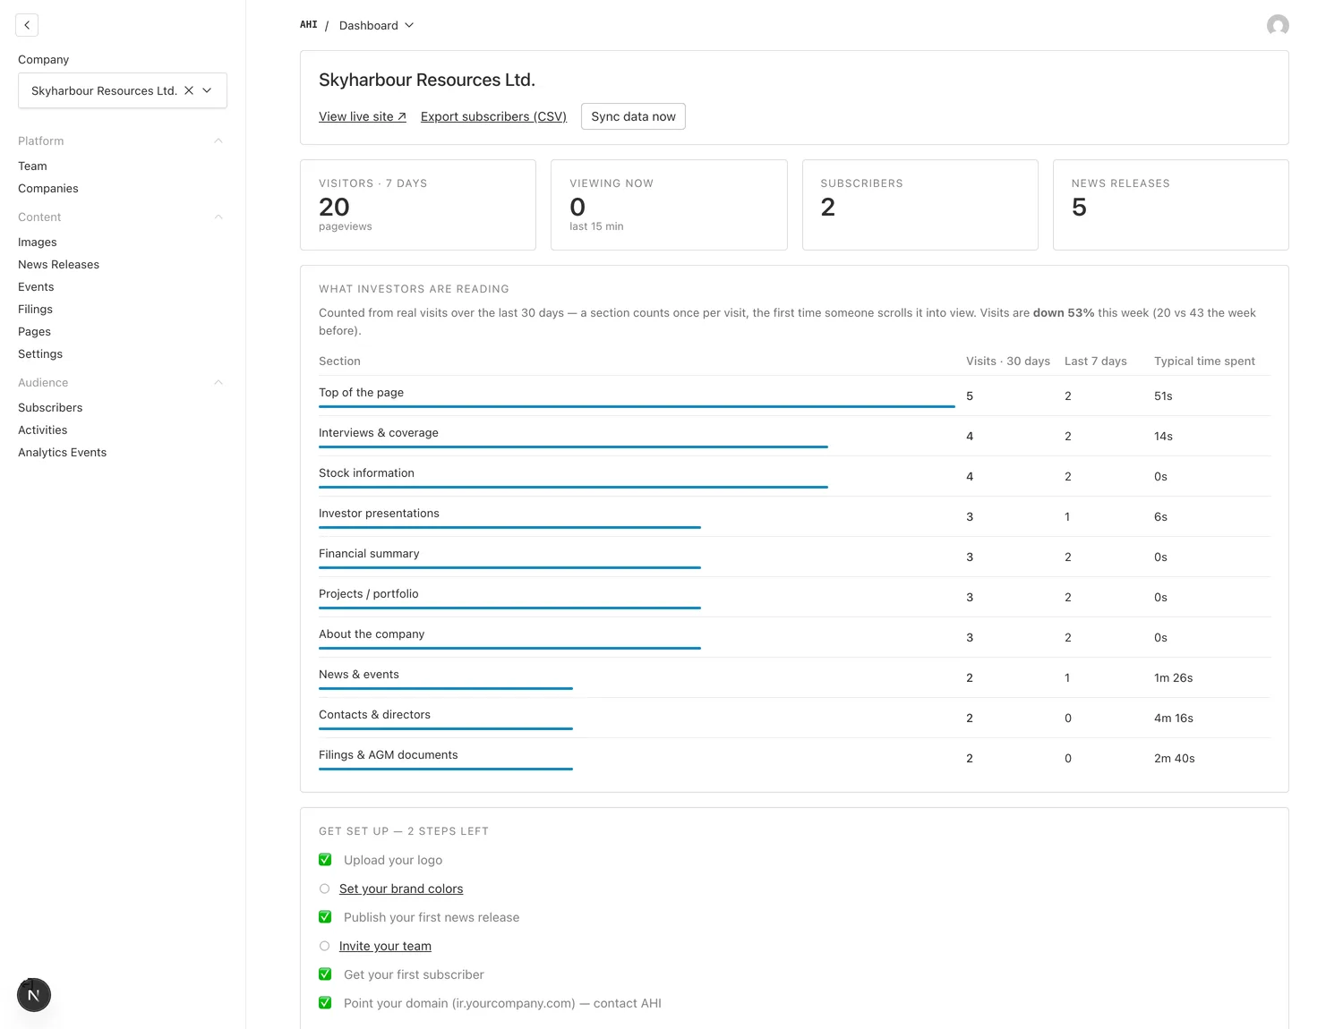Click the "1m 26s" time value
The width and height of the screenshot is (1343, 1029).
[x=1174, y=678]
